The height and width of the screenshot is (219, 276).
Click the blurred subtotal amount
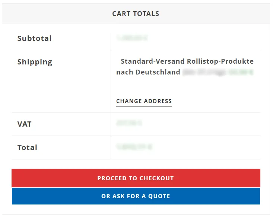click(132, 38)
